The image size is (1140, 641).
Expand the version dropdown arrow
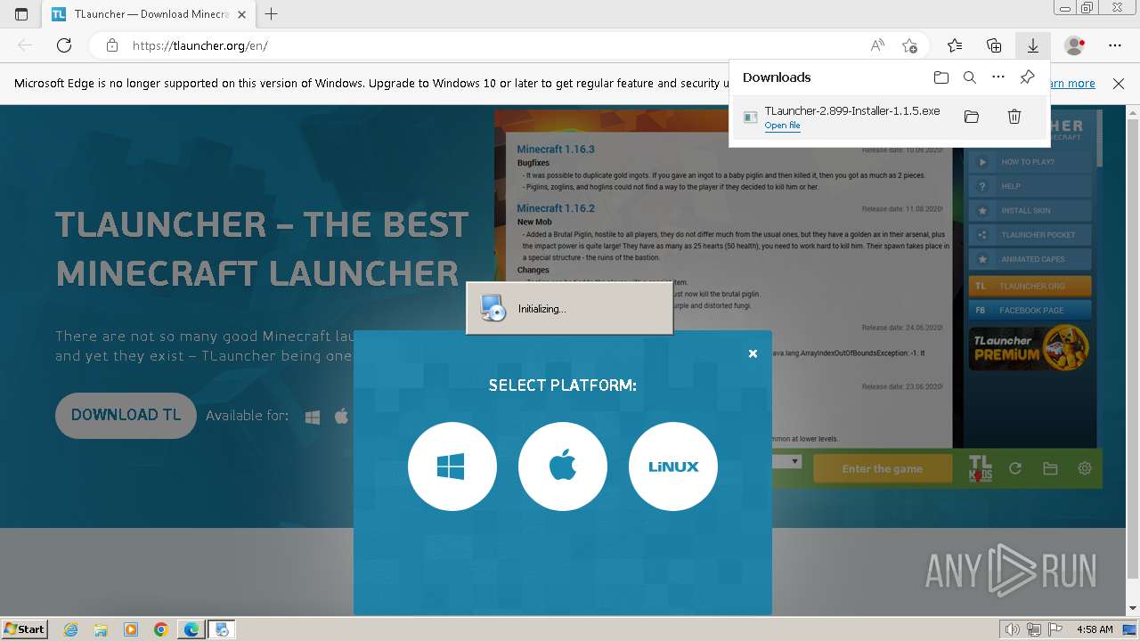click(x=795, y=461)
